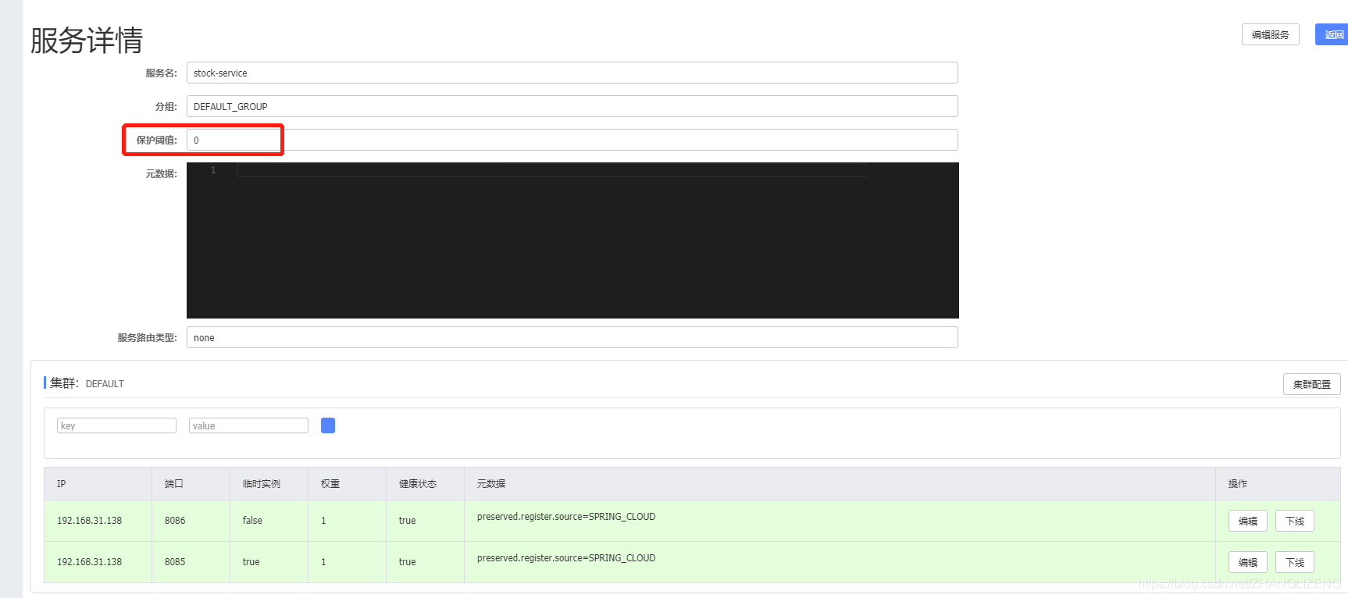Edit the instance on port 8086
The height and width of the screenshot is (598, 1348).
pos(1247,521)
